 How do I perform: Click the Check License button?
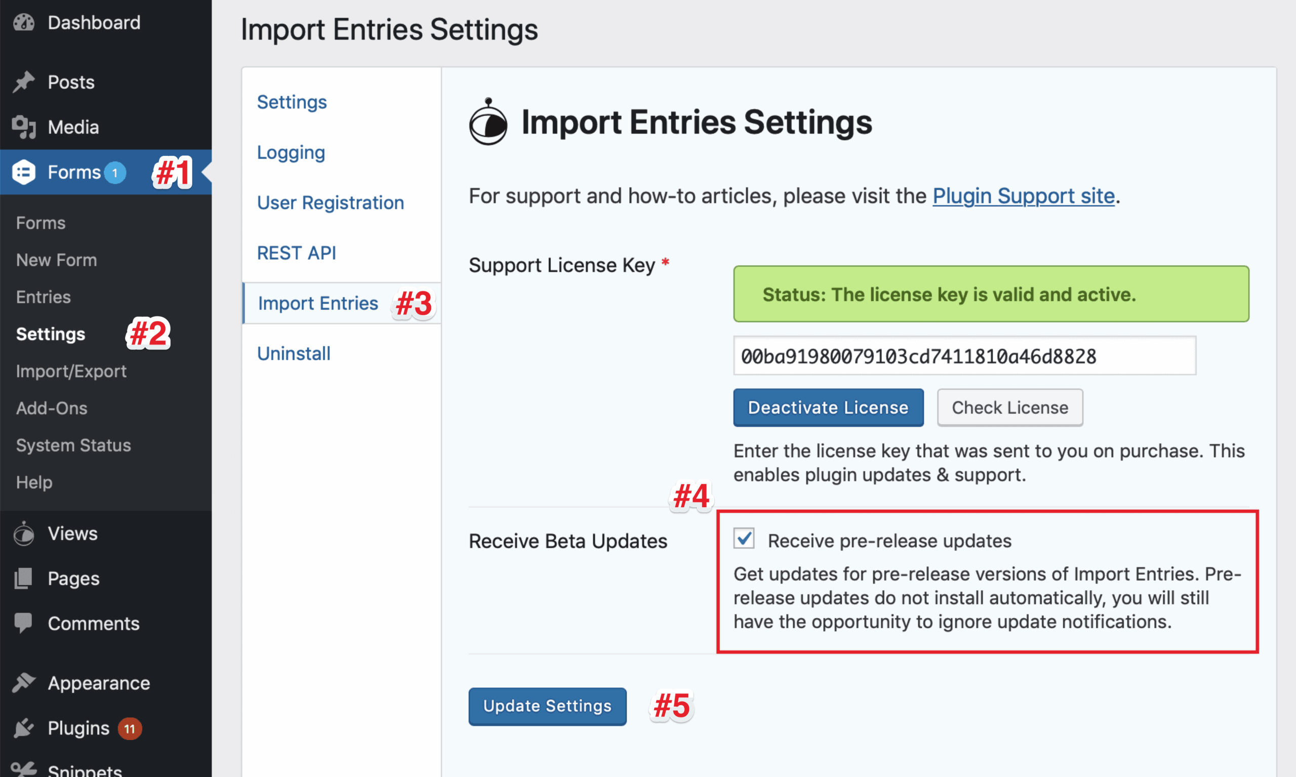click(x=1009, y=407)
